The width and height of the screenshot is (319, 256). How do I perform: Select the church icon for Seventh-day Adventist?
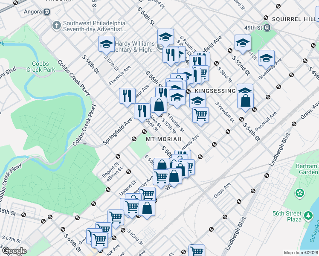click(x=57, y=26)
